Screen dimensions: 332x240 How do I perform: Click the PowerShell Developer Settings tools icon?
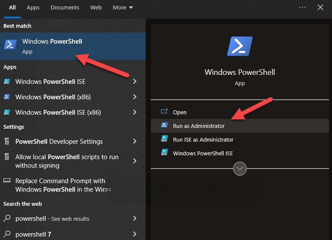tap(7, 141)
